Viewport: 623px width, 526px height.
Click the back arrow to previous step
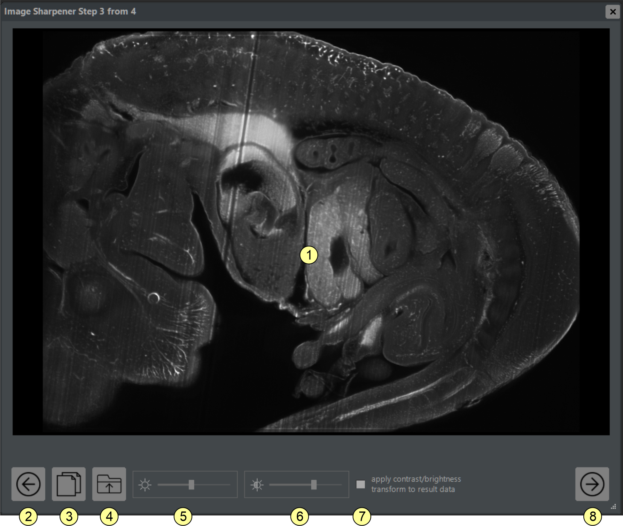(x=28, y=484)
